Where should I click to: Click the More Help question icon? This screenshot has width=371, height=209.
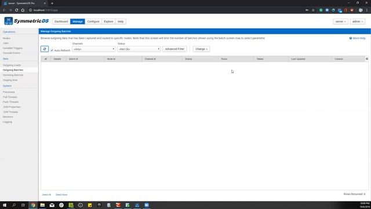tap(351, 38)
